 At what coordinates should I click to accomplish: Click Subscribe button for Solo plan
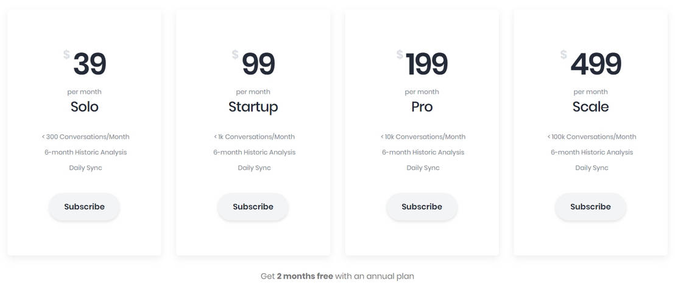(x=84, y=207)
